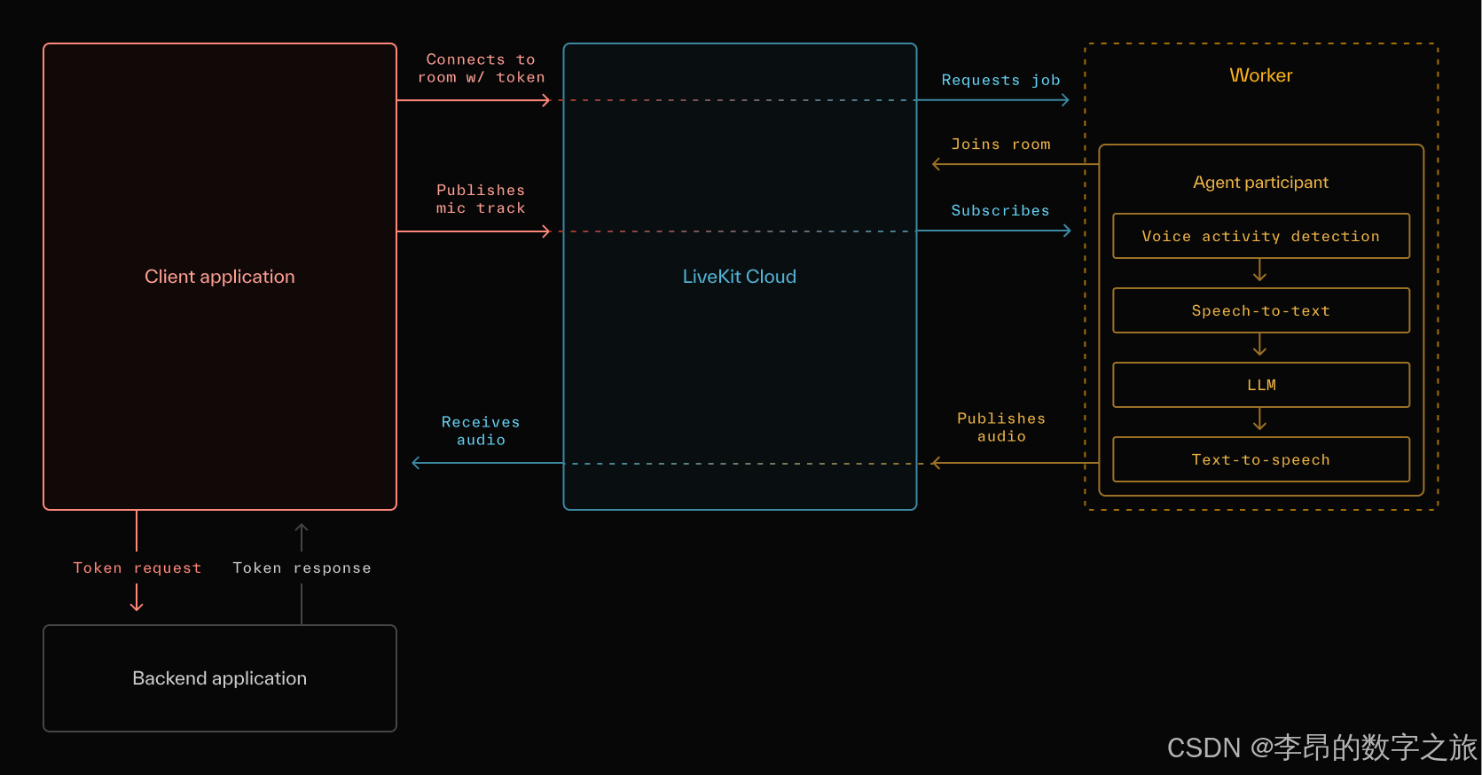Select the Receives audio label

[x=481, y=431]
